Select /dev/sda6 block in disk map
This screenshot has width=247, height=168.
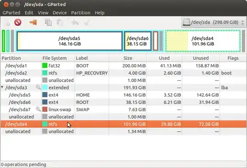coord(138,41)
